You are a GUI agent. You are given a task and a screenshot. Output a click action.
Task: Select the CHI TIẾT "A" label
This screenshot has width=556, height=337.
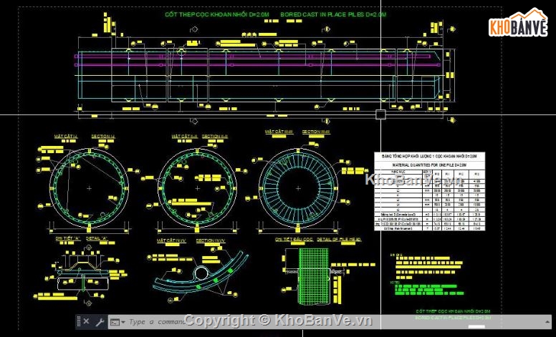tap(68, 238)
